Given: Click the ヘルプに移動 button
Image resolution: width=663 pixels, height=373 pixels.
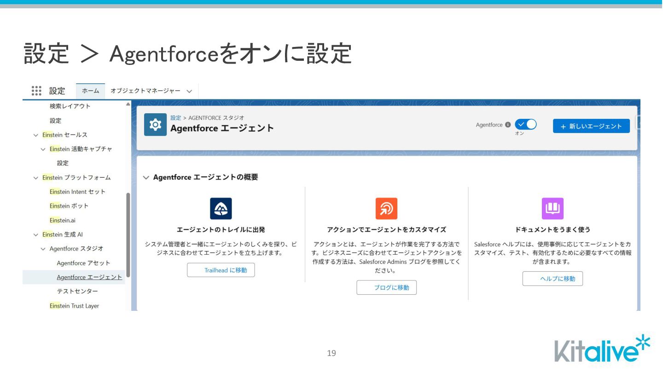Looking at the screenshot, I should coord(552,279).
